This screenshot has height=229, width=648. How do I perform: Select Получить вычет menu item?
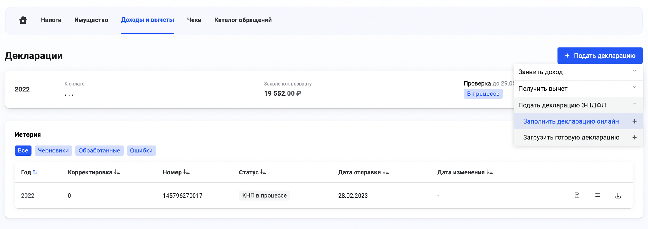tap(578, 89)
